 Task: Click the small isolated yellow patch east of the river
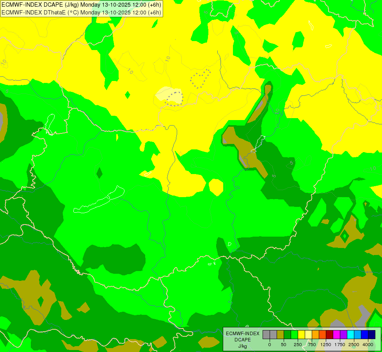(x=216, y=187)
